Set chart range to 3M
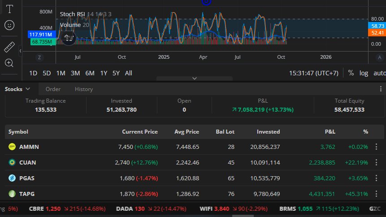 pyautogui.click(x=75, y=73)
